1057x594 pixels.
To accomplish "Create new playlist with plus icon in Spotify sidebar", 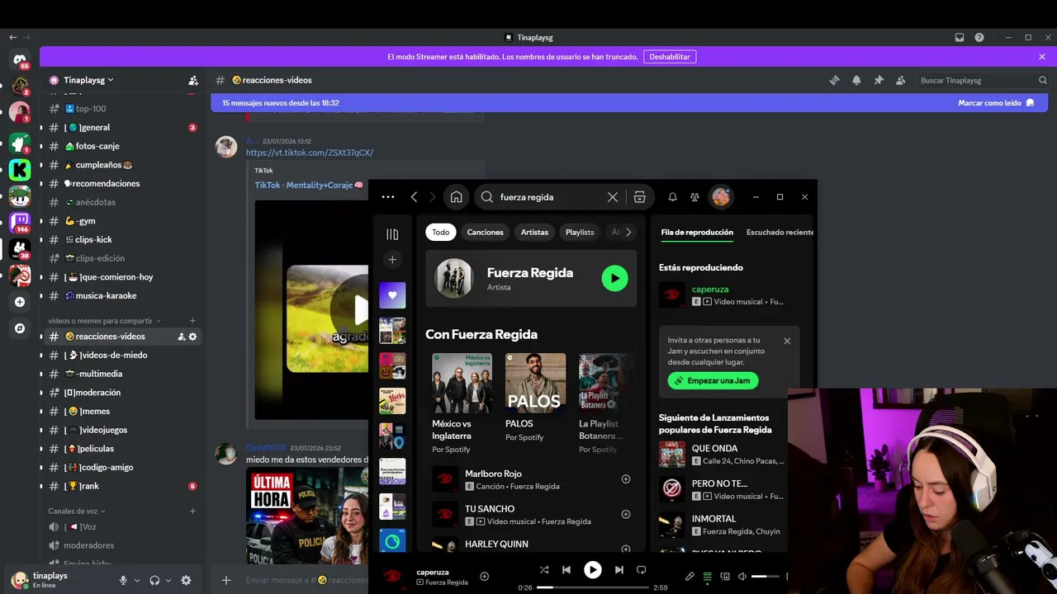I will [392, 260].
